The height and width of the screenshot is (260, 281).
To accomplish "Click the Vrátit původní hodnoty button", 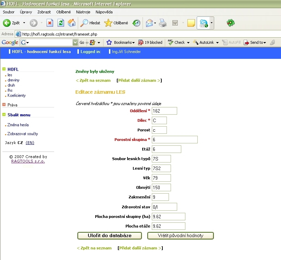I will (181, 235).
